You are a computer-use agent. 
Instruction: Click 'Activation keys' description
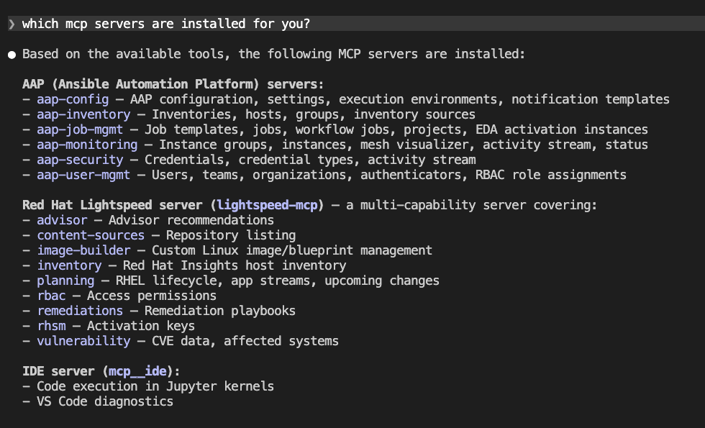pyautogui.click(x=141, y=326)
